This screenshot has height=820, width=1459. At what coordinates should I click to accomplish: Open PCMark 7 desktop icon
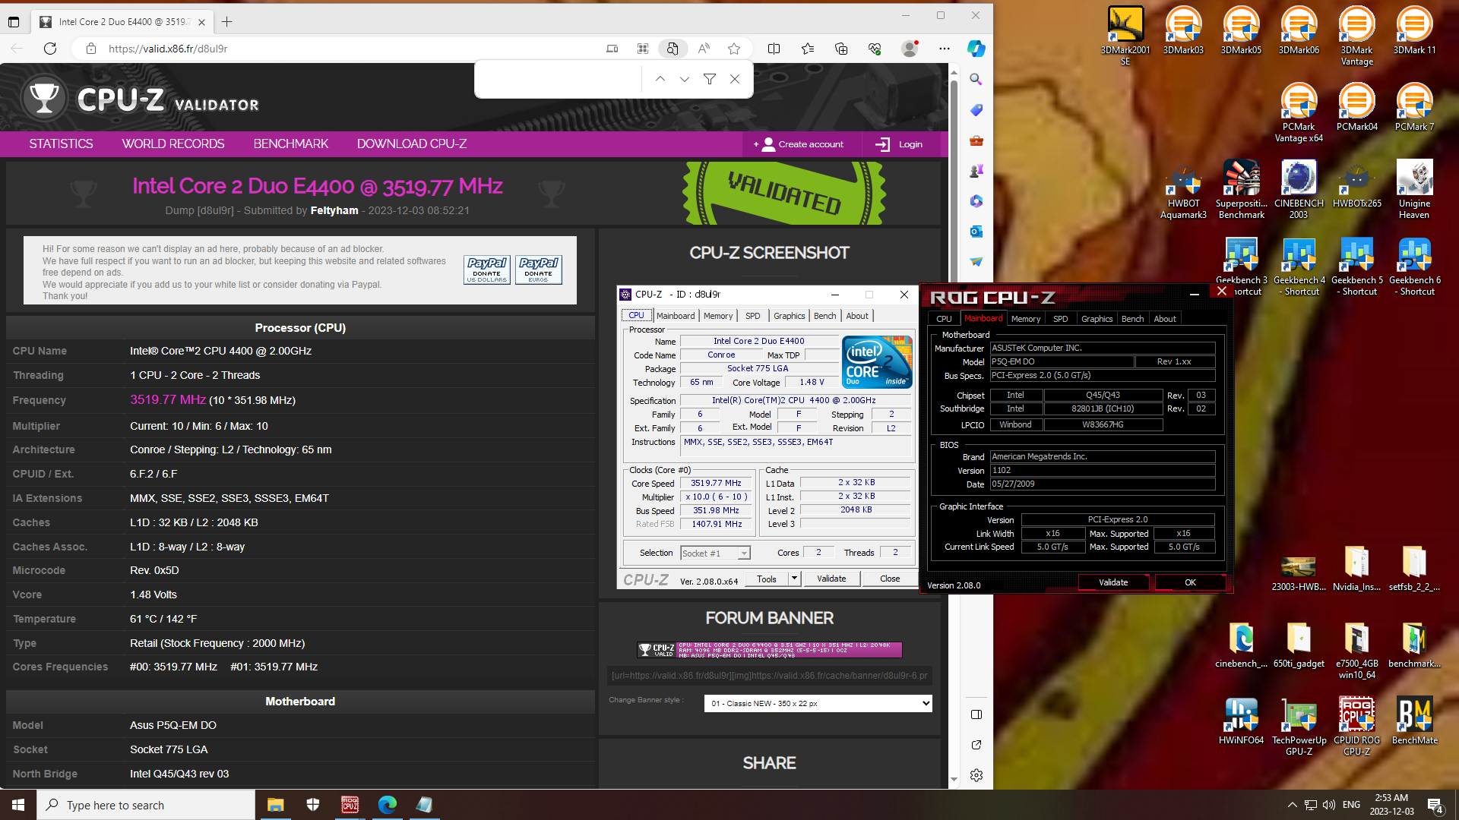(1414, 107)
